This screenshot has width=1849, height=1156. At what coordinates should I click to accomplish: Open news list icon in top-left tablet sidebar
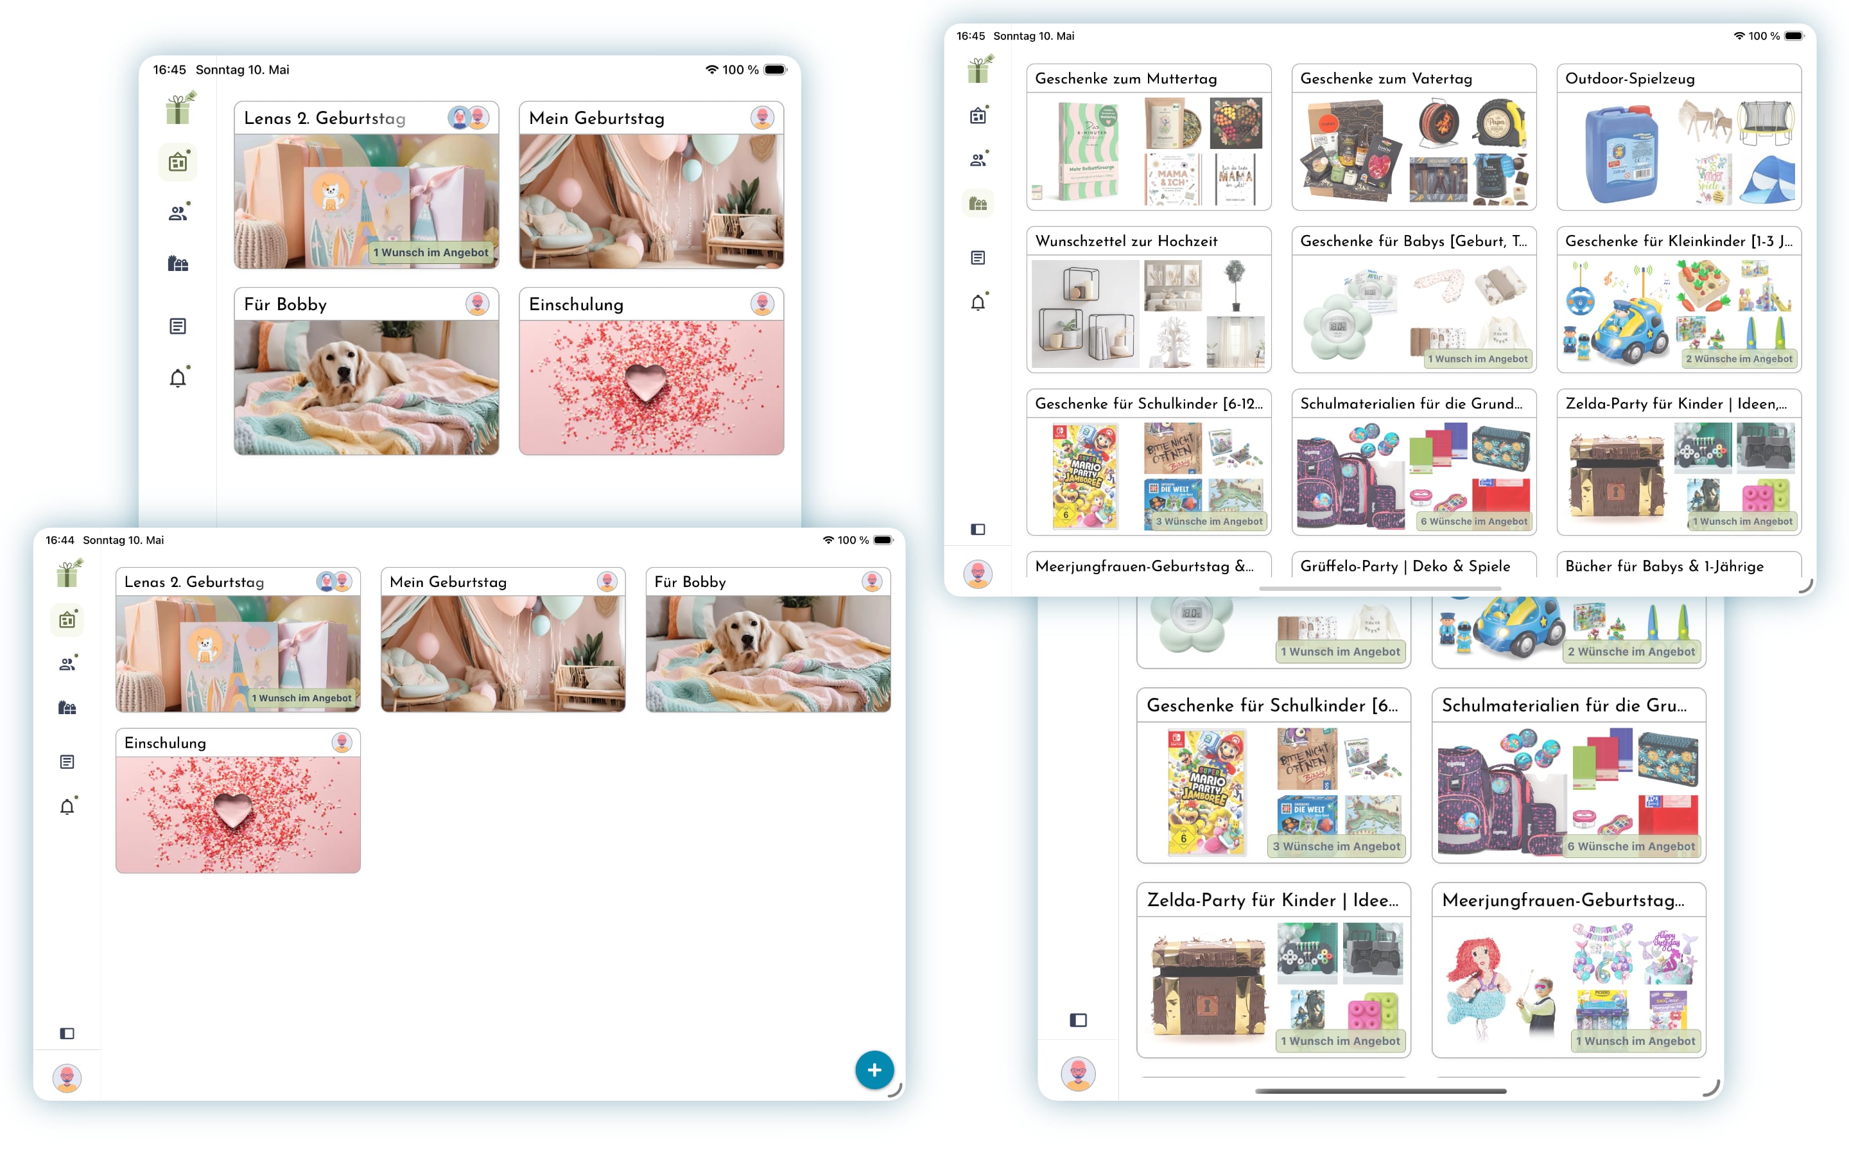[x=178, y=326]
